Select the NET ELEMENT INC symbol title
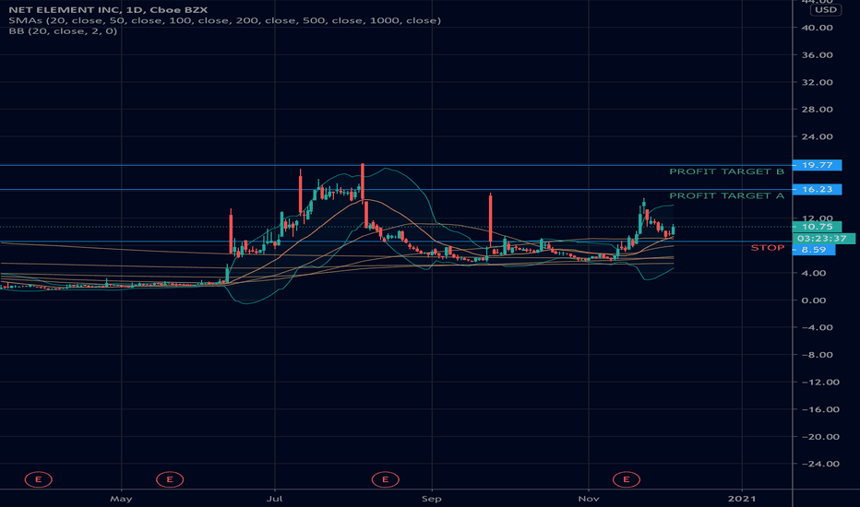Screen dimensions: 860x507 (x=107, y=10)
